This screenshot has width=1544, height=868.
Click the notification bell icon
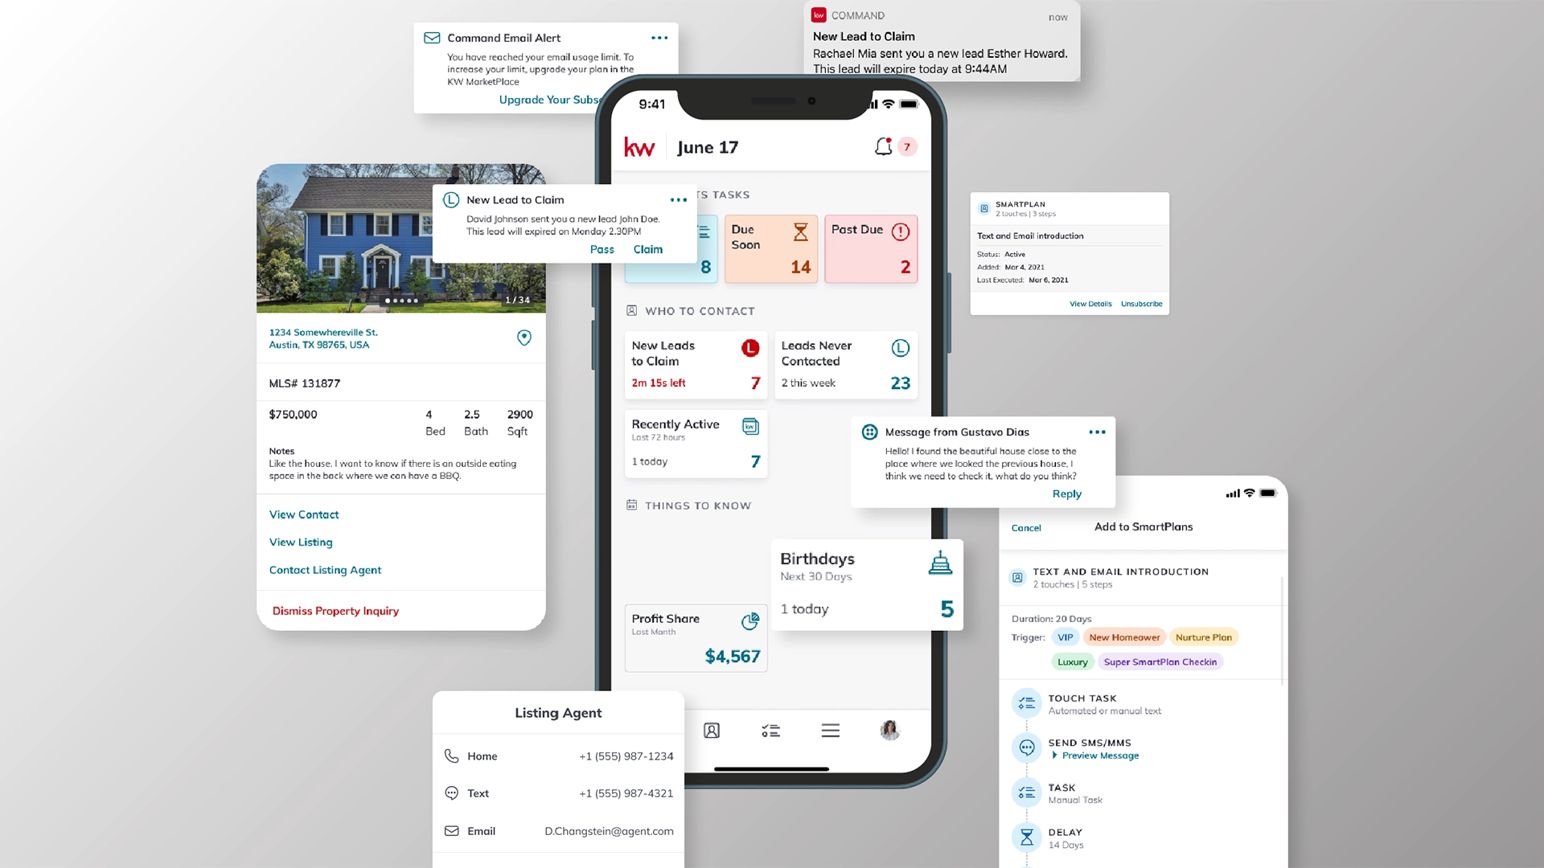(x=882, y=146)
